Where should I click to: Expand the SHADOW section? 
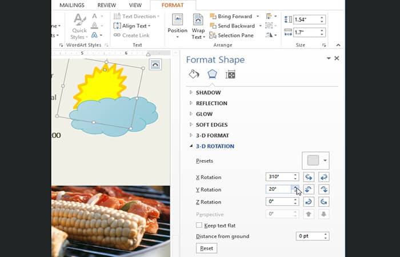[x=208, y=93]
